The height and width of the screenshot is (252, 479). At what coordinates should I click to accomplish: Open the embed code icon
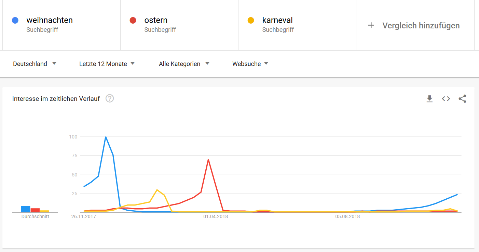446,98
